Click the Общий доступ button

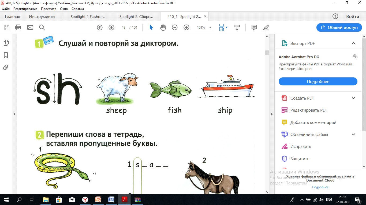[x=339, y=27]
